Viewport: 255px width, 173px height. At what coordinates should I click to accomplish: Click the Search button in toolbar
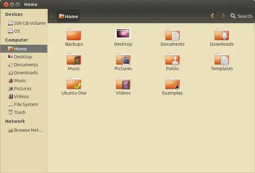[x=241, y=16]
